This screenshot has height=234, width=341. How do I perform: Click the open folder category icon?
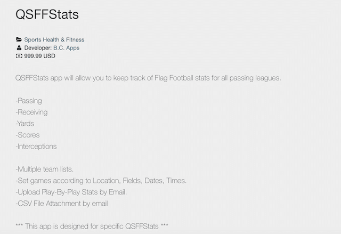tap(19, 39)
